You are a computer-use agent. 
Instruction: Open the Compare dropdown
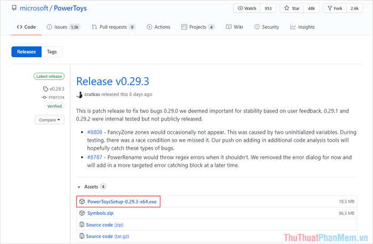(x=50, y=120)
